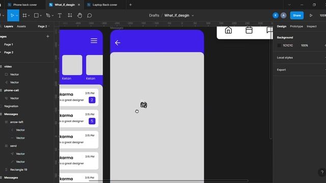
Task: Click the camera icon on gray canvas
Action: pos(144,105)
